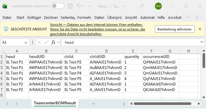Switch to the Automatisieren ribbon tab
The image size is (206, 109).
click(x=147, y=17)
